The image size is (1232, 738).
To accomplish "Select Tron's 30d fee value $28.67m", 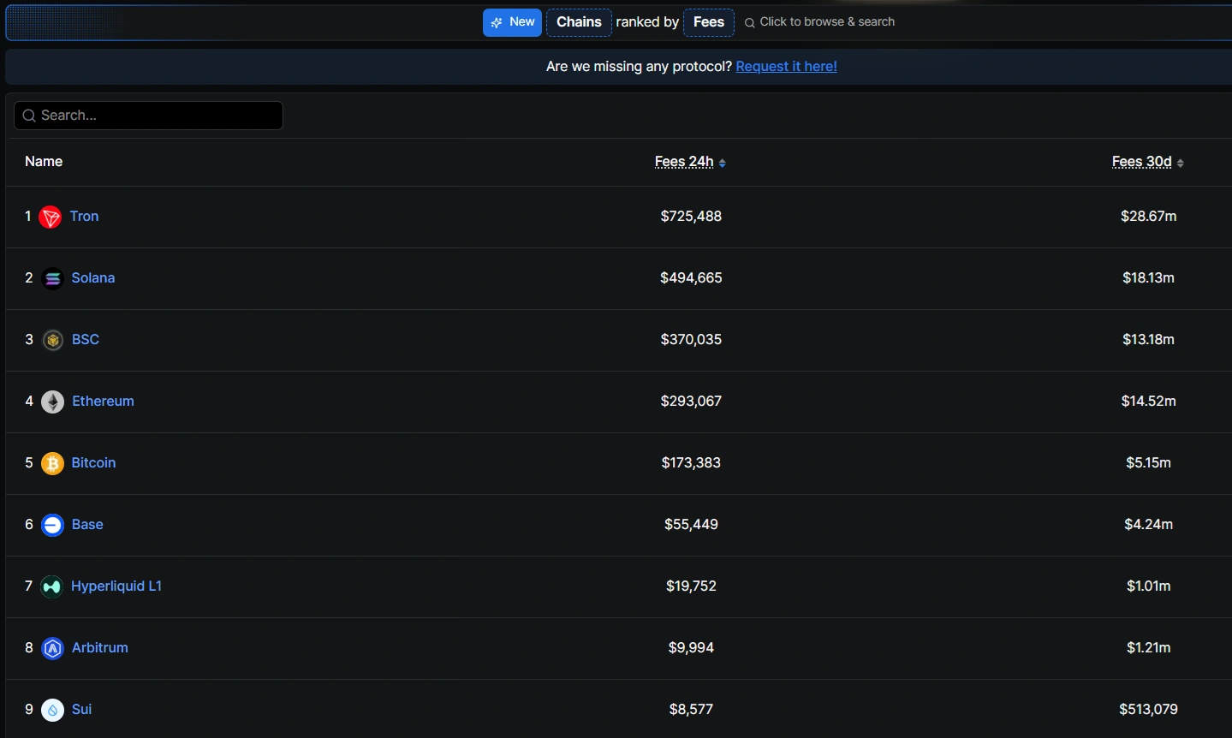I will point(1149,217).
